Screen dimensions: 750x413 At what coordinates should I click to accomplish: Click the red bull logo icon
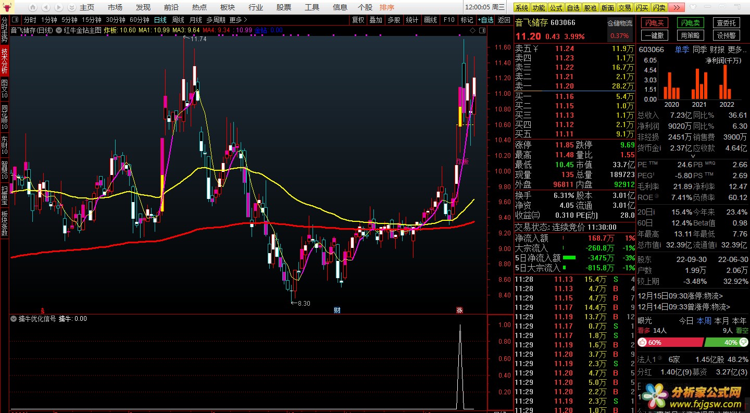tap(7, 7)
